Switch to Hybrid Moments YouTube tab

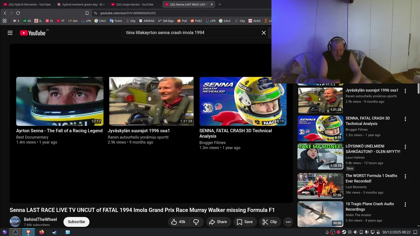[x=27, y=4]
